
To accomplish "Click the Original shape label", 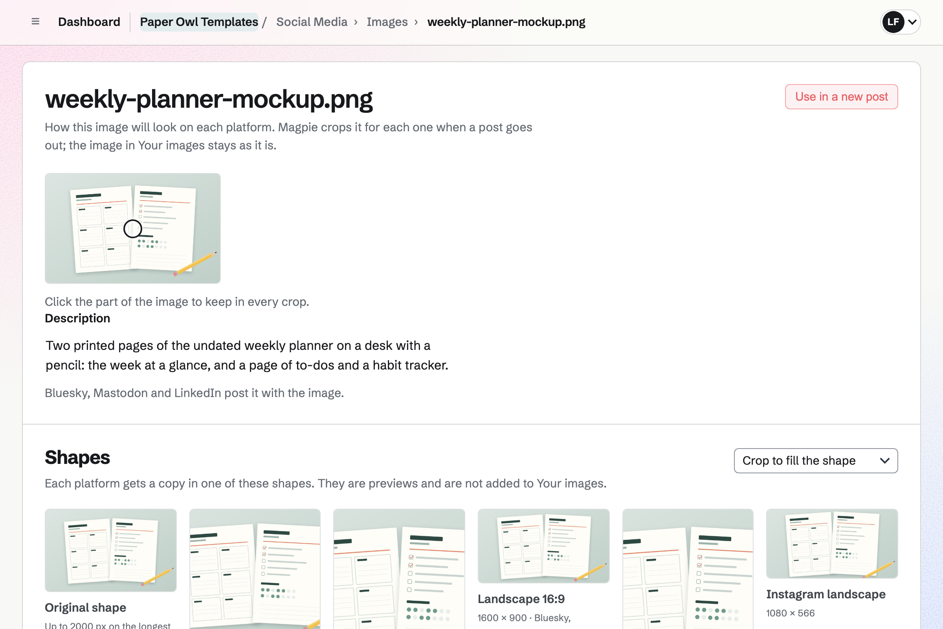I will click(x=85, y=607).
